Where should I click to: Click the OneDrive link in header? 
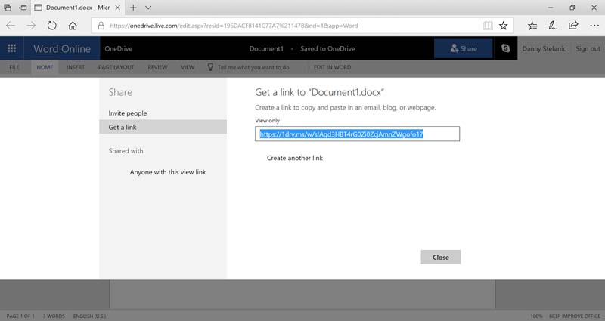point(119,48)
